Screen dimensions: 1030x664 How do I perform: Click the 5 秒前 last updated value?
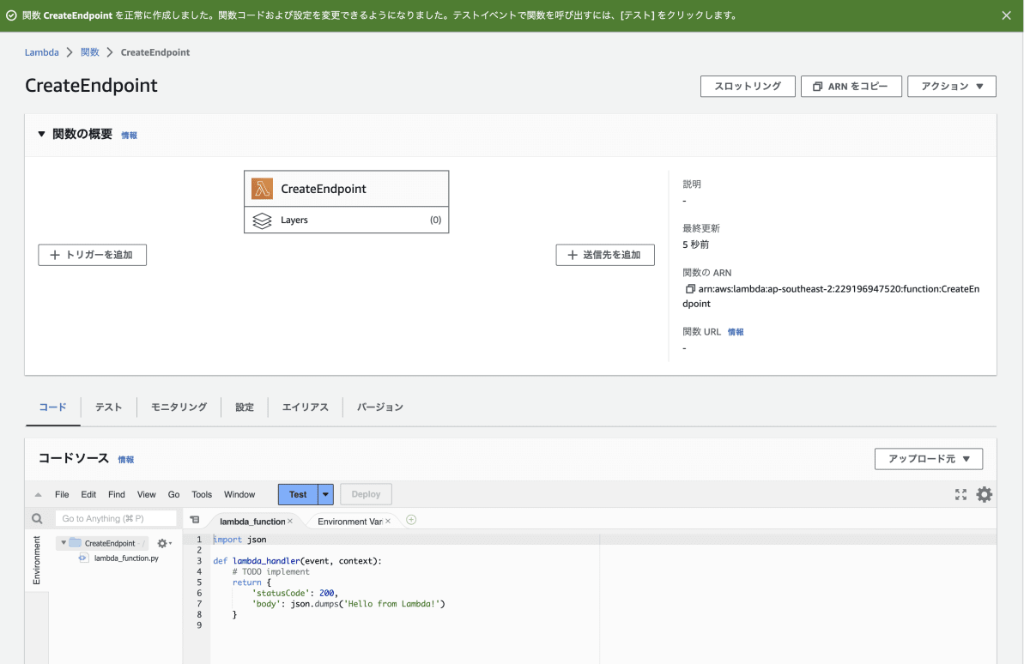pyautogui.click(x=696, y=244)
